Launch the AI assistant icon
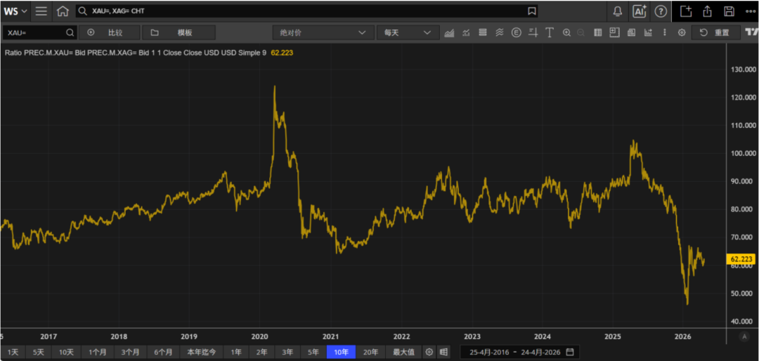Viewport: 759px width, 361px height. [x=640, y=11]
